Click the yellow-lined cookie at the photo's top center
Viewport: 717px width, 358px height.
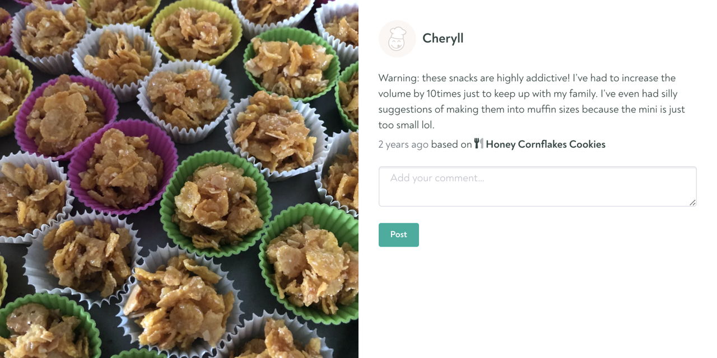click(x=196, y=32)
